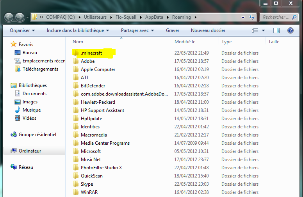This screenshot has height=197, width=303.
Task: Sort by the Type column header
Action: click(226, 42)
